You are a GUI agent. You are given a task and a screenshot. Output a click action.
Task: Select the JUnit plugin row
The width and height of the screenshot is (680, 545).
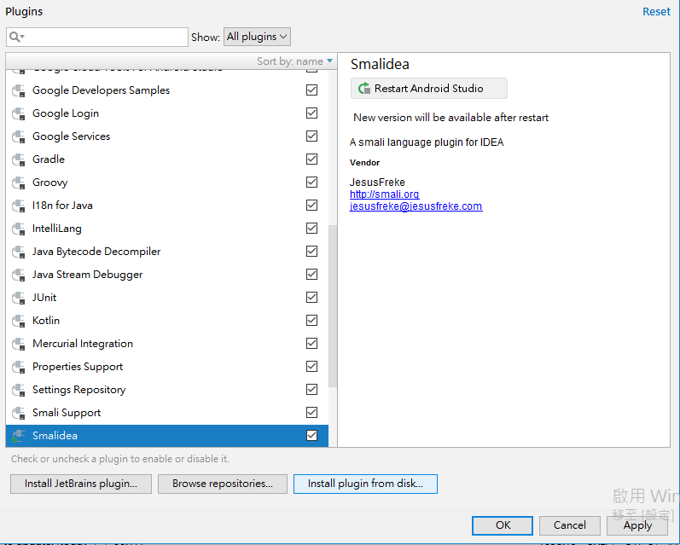167,297
